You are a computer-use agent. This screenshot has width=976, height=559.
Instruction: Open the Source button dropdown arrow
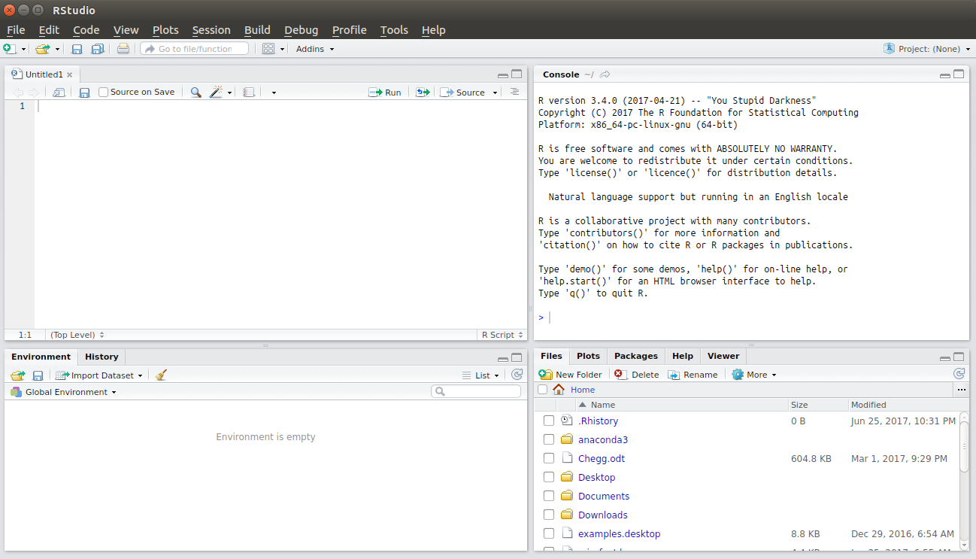pyautogui.click(x=495, y=93)
